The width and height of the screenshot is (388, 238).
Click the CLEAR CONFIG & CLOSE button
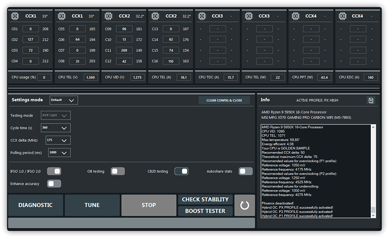click(x=224, y=100)
